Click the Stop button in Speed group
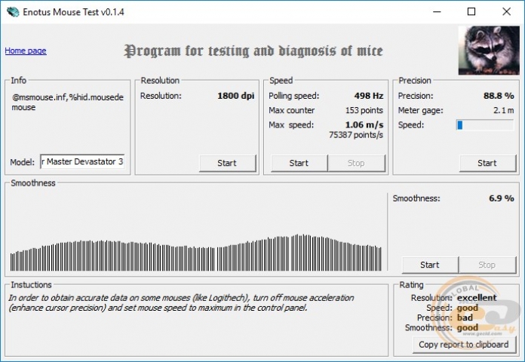 point(356,163)
